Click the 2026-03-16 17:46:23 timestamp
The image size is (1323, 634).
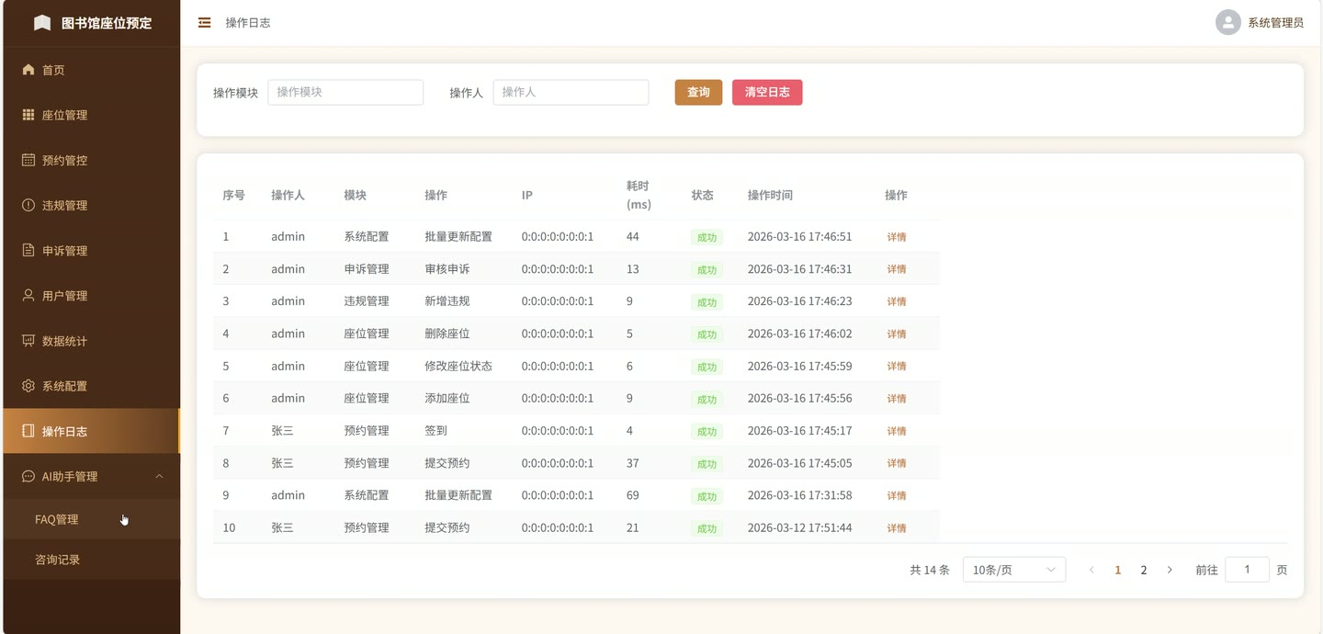coord(799,301)
